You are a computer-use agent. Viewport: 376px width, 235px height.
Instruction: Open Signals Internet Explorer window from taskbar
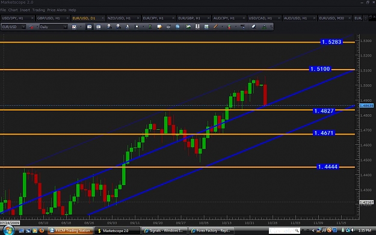pos(164,231)
